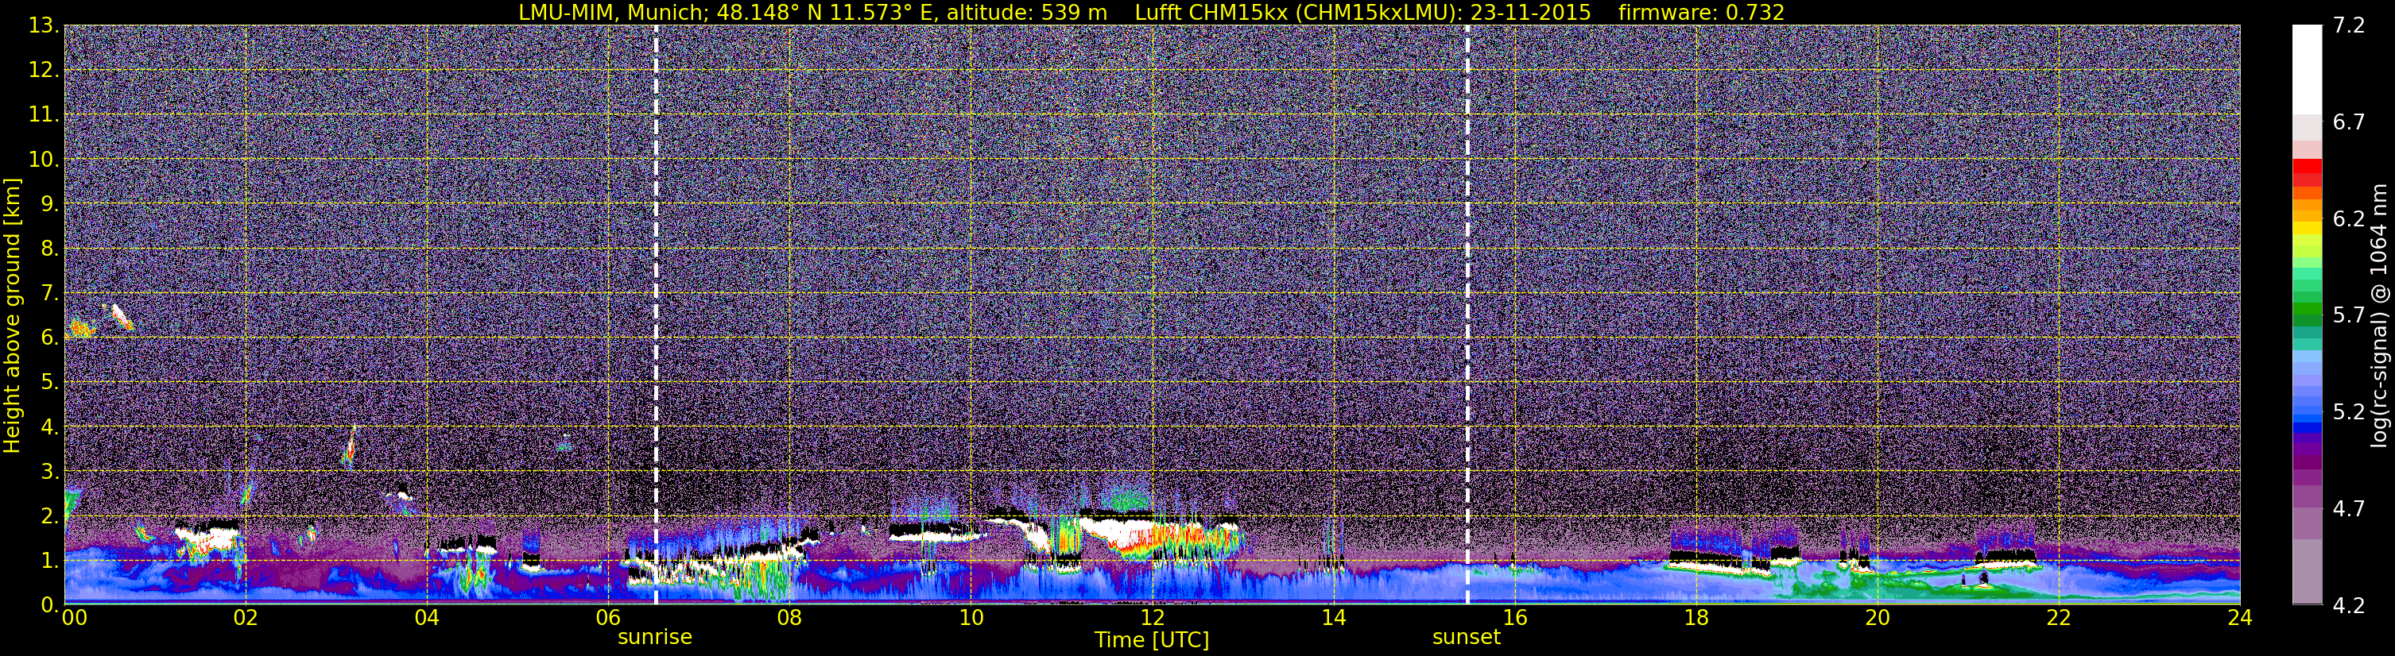Click the height tick label '5.'
This screenshot has width=2395, height=656.
point(48,382)
